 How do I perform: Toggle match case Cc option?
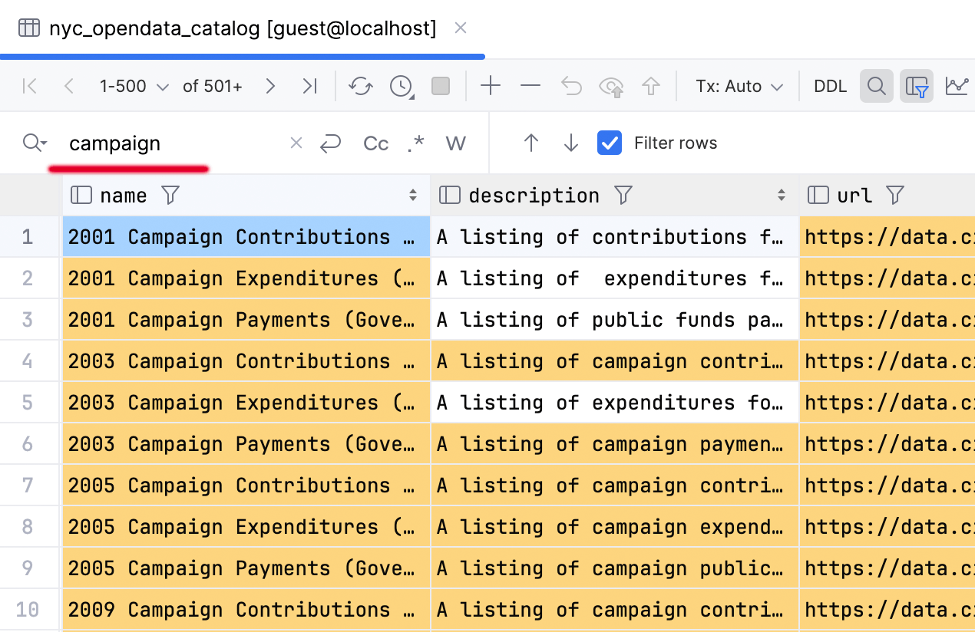pos(375,143)
